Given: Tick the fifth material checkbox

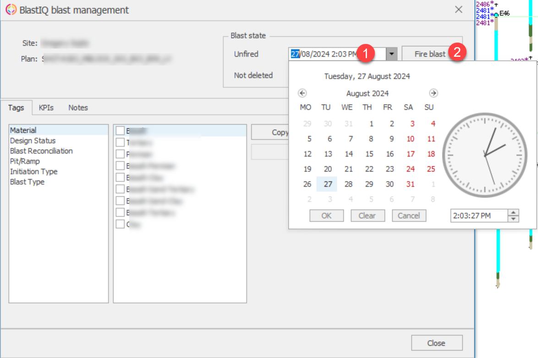Looking at the screenshot, I should 120,177.
